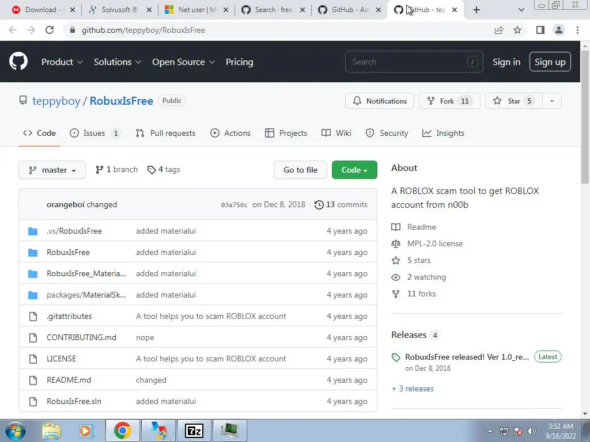
Task: Switch to the Wiki tab
Action: tap(336, 133)
